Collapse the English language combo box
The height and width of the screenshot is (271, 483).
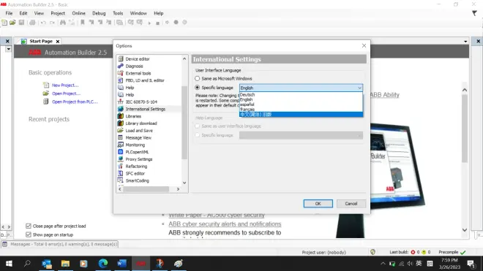coord(359,88)
